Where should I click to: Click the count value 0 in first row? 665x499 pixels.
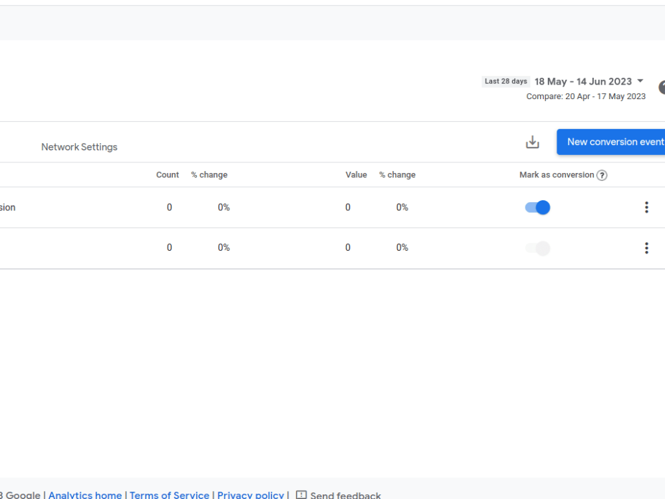[x=169, y=208]
